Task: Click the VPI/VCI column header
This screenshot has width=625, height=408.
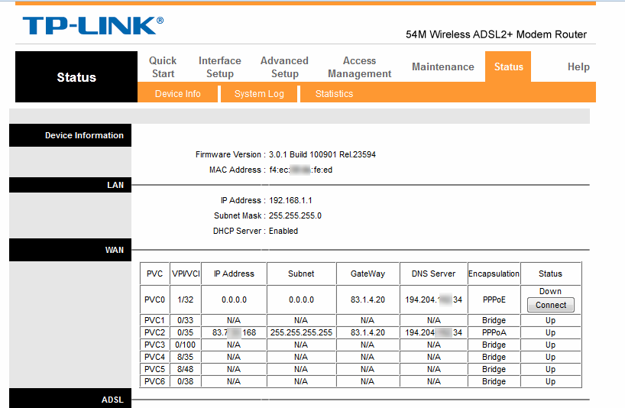Action: (x=186, y=274)
